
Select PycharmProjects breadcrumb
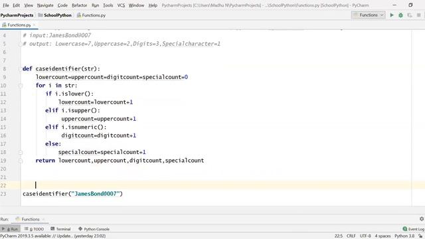(x=17, y=15)
